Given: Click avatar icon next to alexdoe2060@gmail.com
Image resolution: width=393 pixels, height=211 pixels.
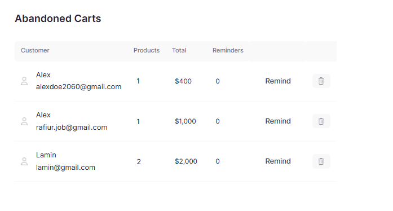Looking at the screenshot, I should 24,81.
